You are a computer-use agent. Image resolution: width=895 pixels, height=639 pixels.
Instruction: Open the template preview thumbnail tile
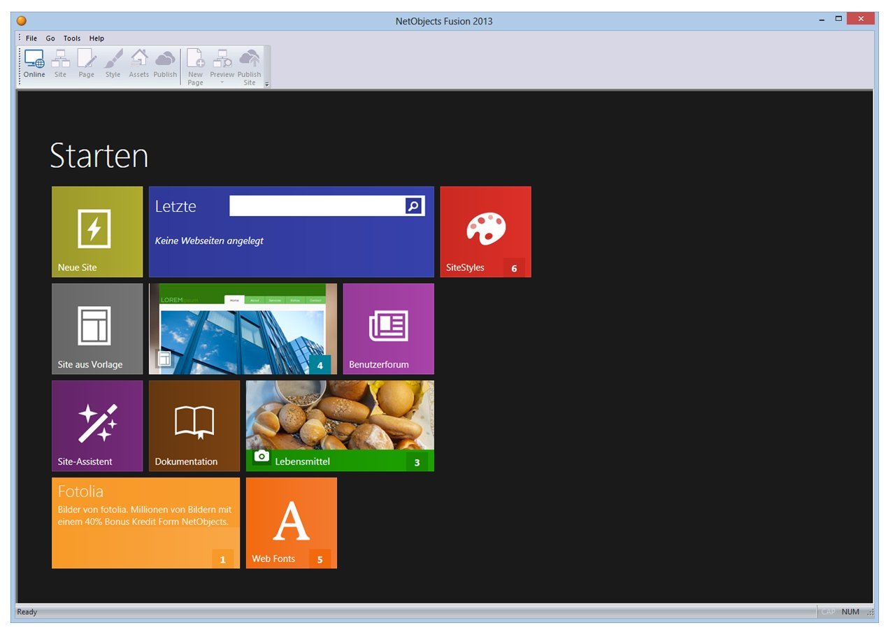pos(243,329)
